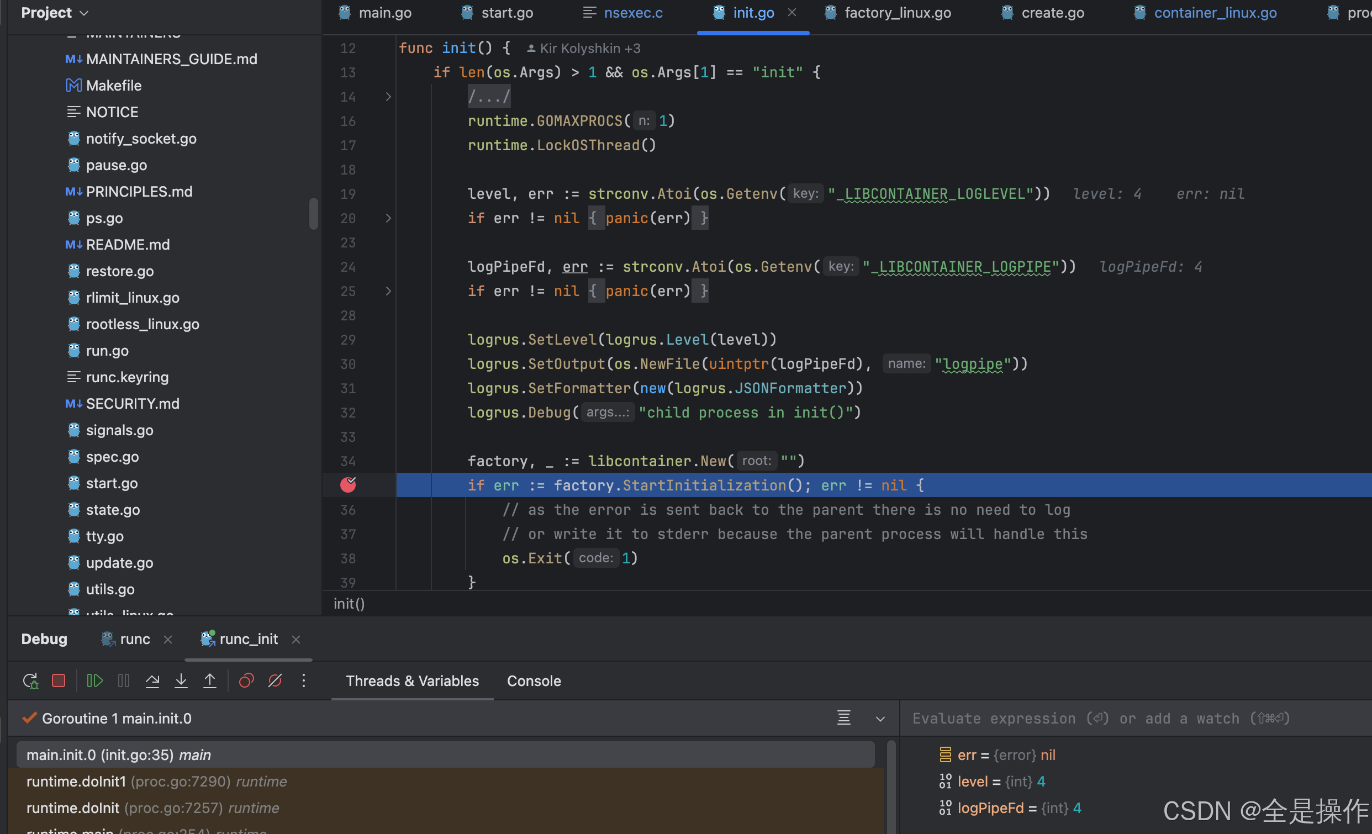The image size is (1372, 834).
Task: Open the factory_linux.go editor tab
Action: point(897,12)
